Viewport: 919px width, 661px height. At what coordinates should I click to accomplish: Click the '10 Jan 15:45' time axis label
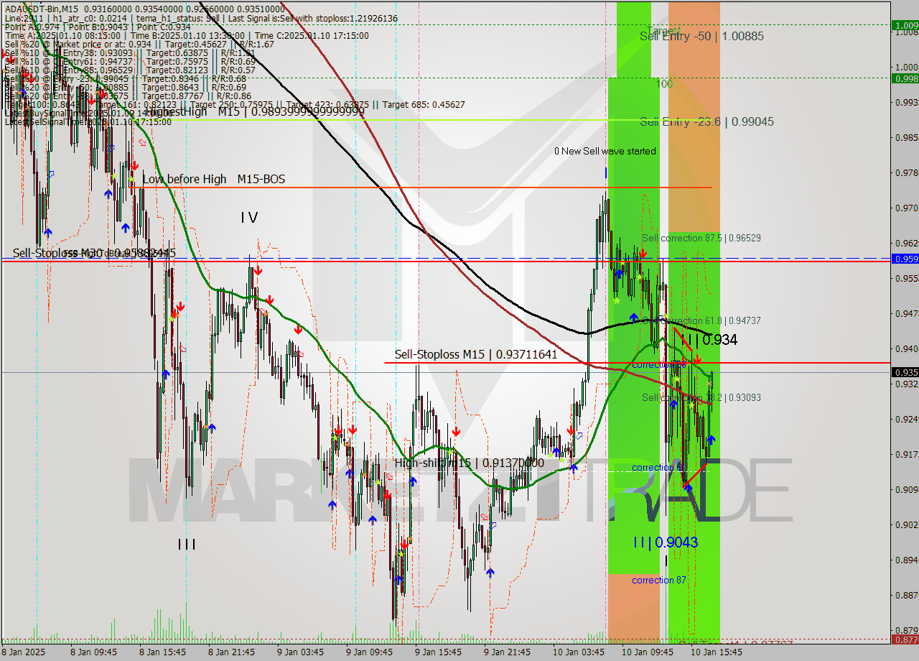tap(715, 652)
